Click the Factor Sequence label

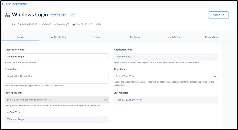[x=14, y=93]
